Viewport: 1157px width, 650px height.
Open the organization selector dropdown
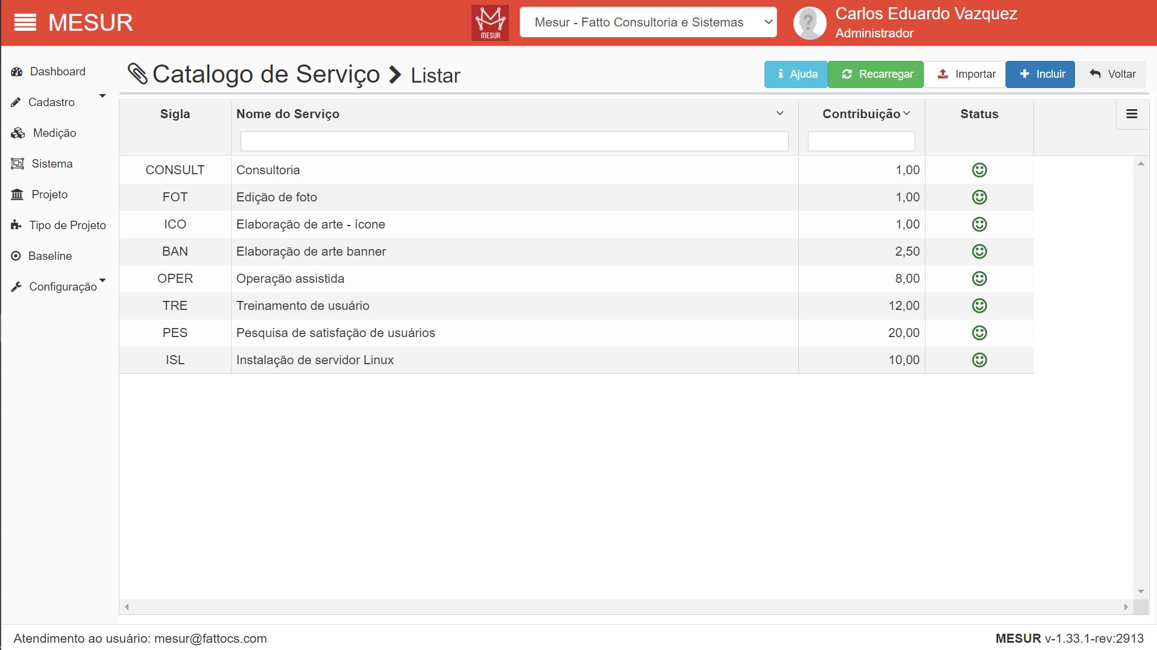click(648, 22)
